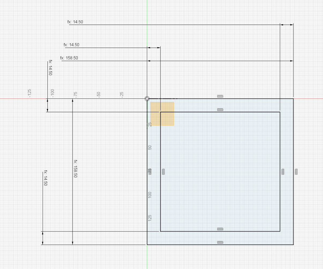Select horizontal constraint icon on inner bottom edge
The height and width of the screenshot is (269, 323).
pos(220,229)
